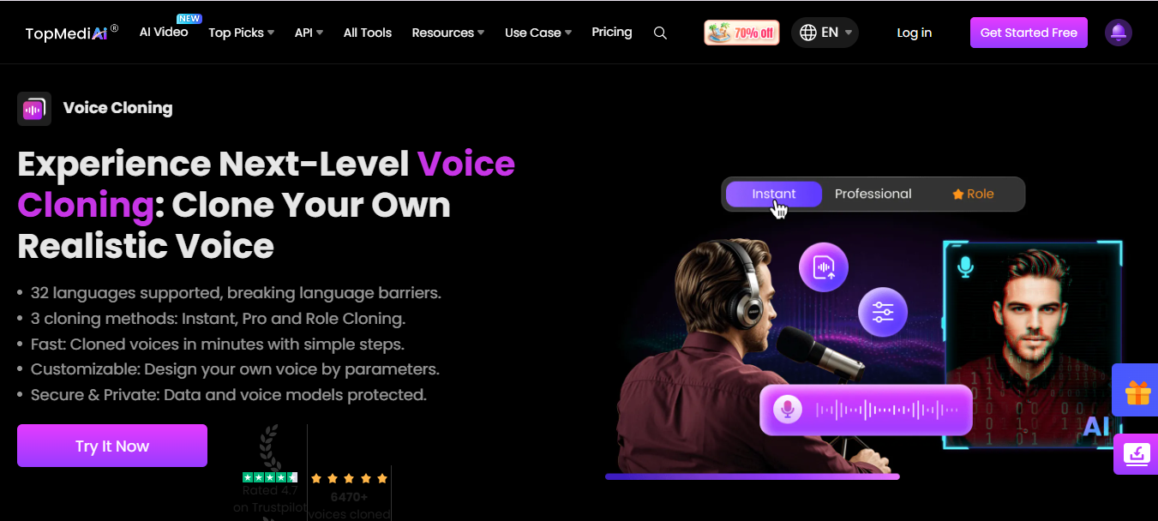Open the notification bell icon
This screenshot has height=521, width=1158.
(x=1118, y=33)
